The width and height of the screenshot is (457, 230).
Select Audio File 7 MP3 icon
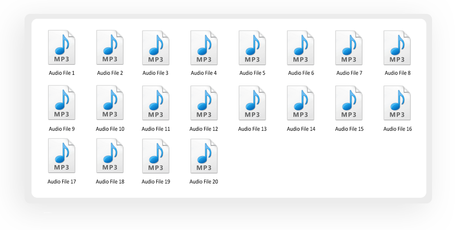pyautogui.click(x=349, y=48)
